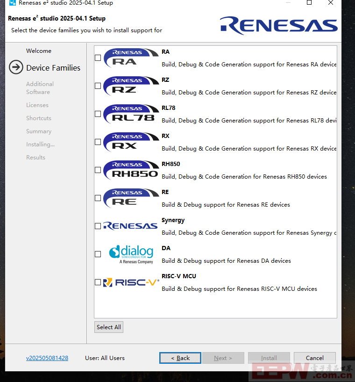
Task: Tick the RL78 device family checkbox
Action: 98,114
